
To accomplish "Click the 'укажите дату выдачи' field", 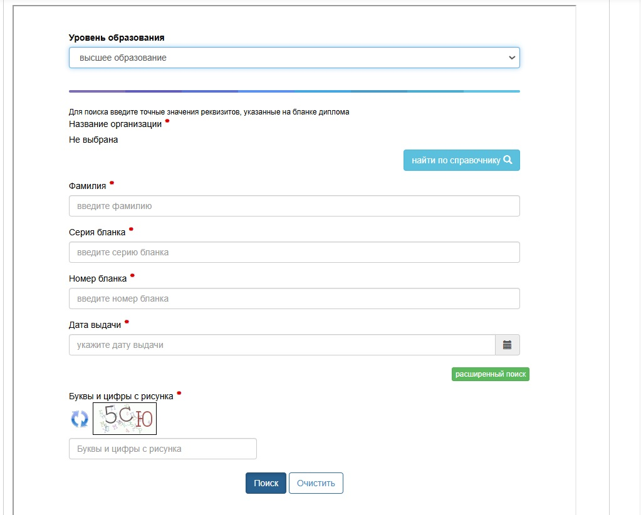I will click(282, 345).
